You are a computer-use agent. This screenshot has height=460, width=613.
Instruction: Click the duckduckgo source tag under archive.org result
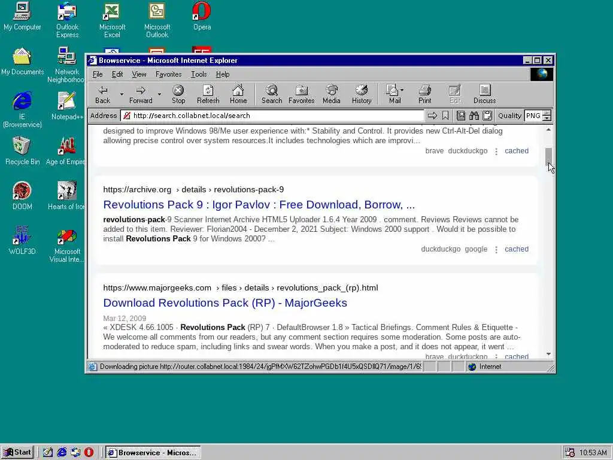pyautogui.click(x=441, y=249)
